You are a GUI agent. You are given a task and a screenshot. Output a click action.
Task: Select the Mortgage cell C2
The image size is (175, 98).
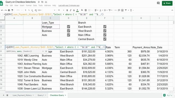pyautogui.click(x=50, y=27)
